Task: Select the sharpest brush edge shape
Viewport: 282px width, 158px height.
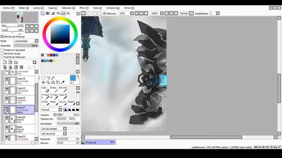Action: (x=78, y=110)
